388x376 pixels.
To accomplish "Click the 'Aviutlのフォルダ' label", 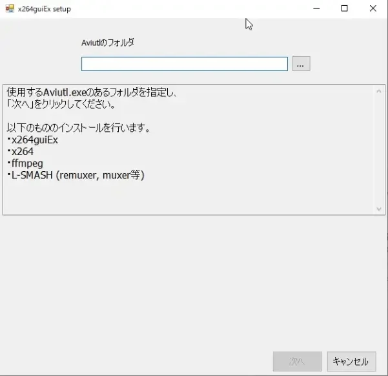I will pos(108,43).
